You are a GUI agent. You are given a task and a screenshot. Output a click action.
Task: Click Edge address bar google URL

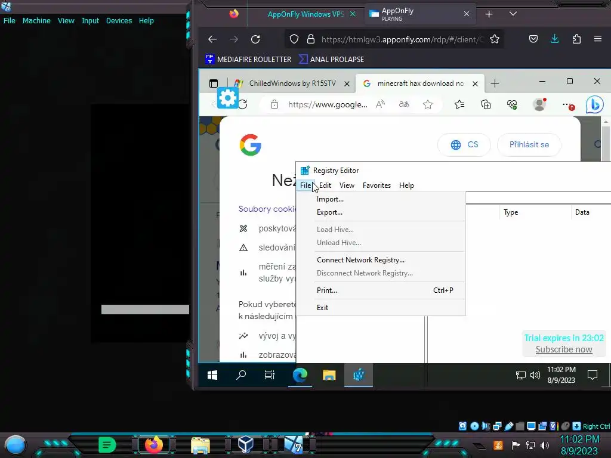(328, 104)
